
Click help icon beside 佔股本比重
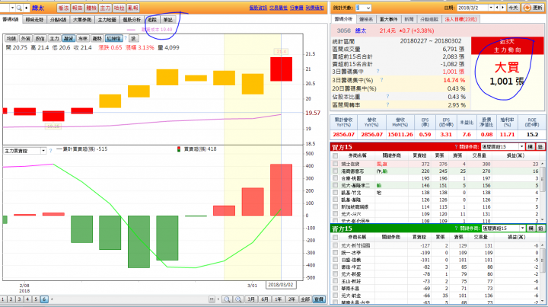(387, 97)
